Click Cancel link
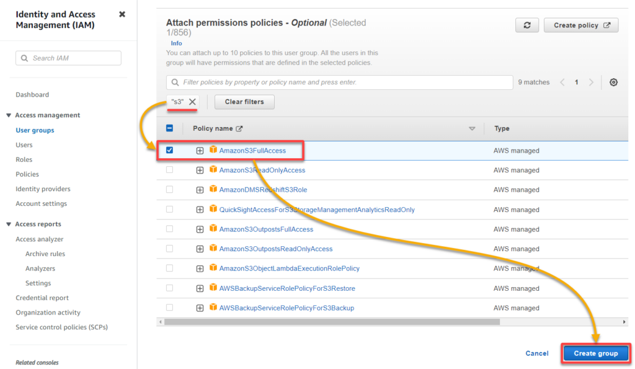Screen dimensions: 635x369 537,353
